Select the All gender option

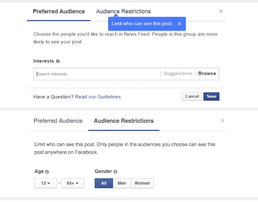coord(103,183)
